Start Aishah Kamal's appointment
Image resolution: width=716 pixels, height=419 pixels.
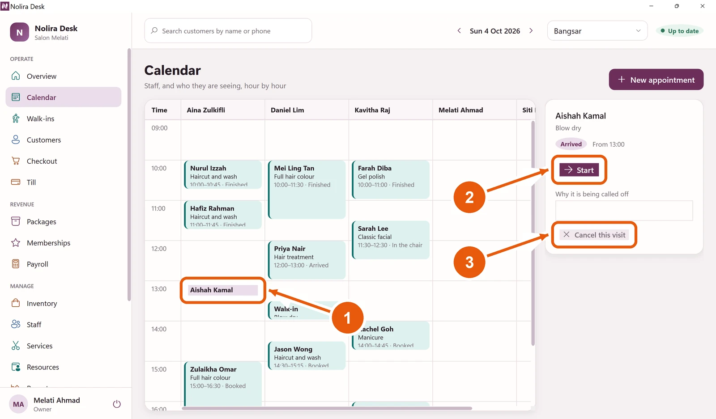coord(579,170)
